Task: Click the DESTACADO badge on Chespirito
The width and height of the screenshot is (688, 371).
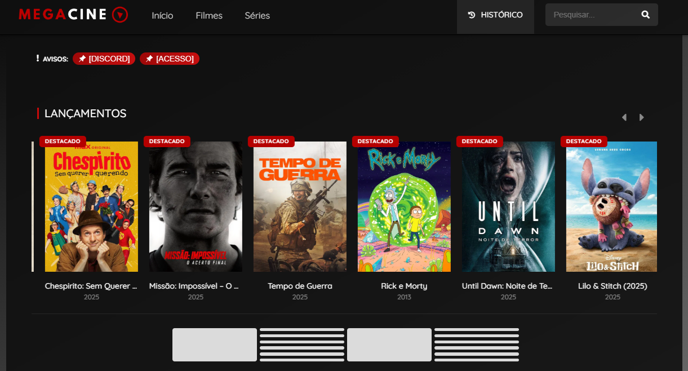Action: (x=63, y=141)
